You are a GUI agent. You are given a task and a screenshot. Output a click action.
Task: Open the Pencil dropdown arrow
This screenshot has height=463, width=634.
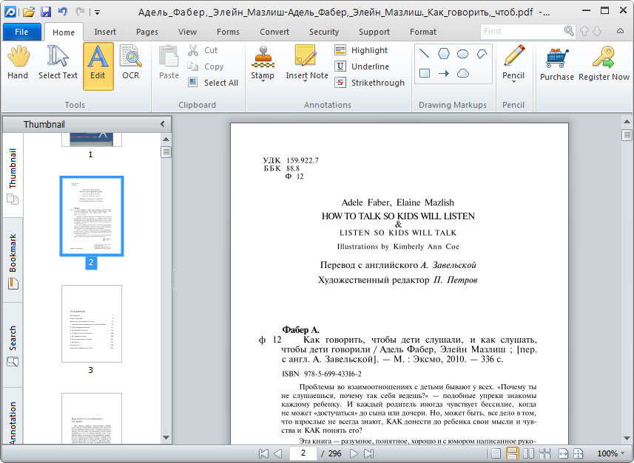(513, 81)
